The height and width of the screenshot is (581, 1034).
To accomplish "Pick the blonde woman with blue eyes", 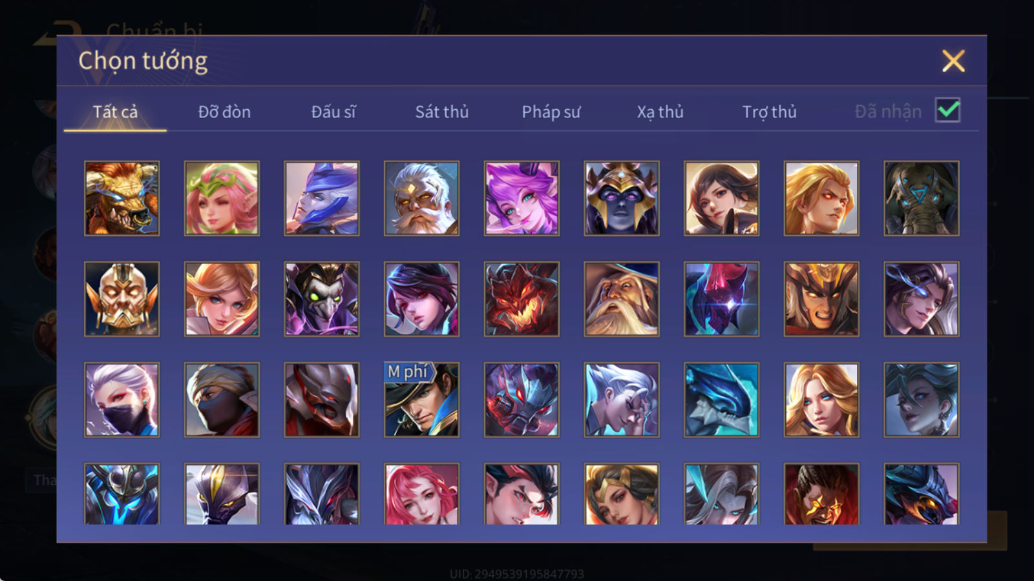I will tap(821, 400).
